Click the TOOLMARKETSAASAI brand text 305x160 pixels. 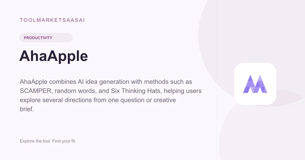point(52,20)
